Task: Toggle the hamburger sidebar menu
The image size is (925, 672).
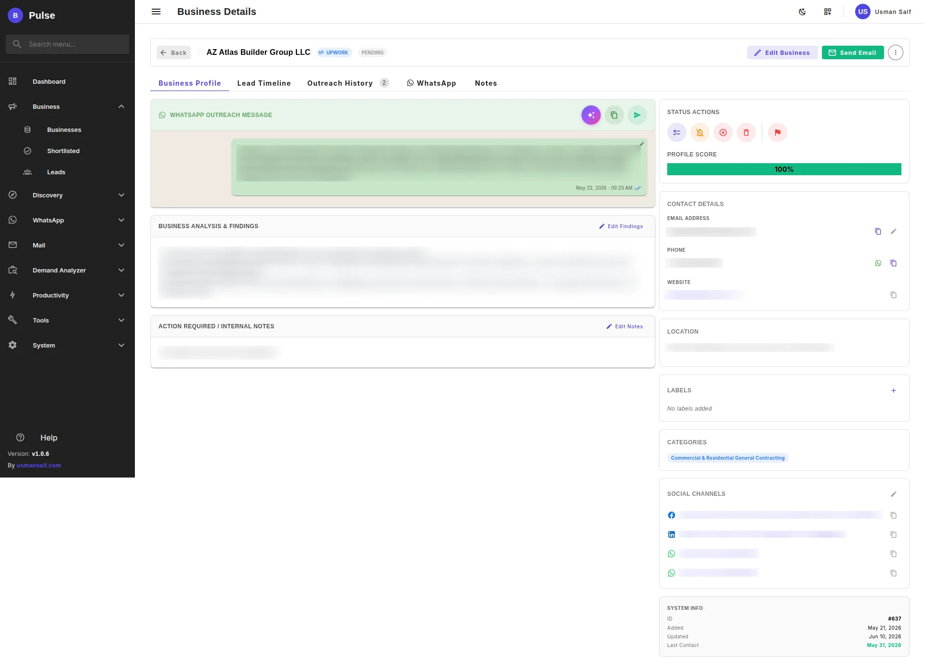Action: 156,12
